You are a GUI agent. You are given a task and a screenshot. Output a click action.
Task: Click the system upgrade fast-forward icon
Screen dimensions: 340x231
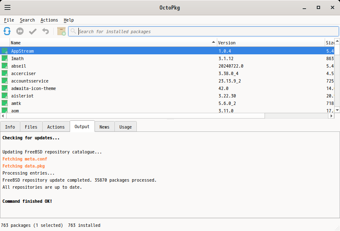pos(20,31)
